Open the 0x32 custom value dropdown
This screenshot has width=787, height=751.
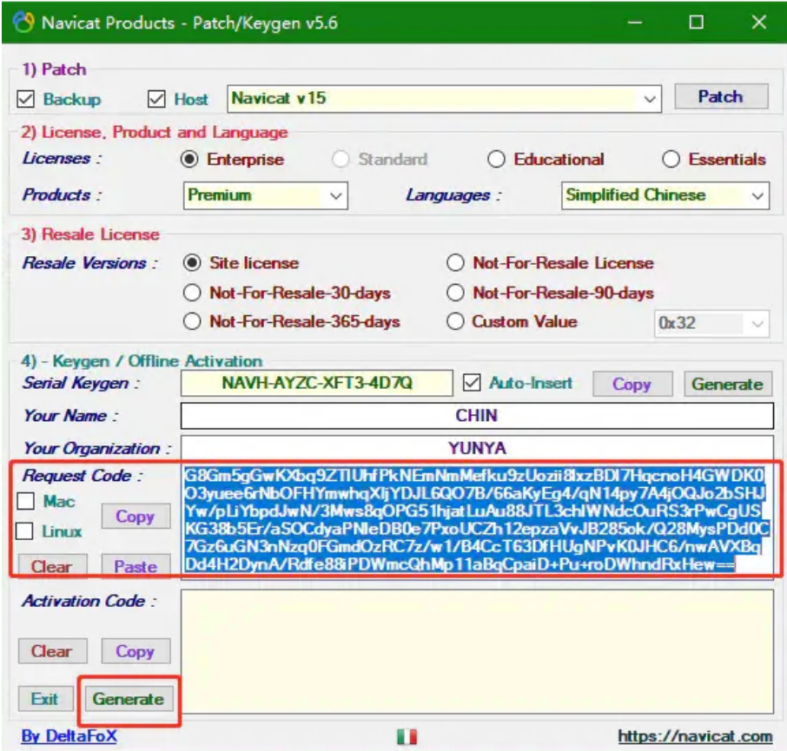click(x=757, y=324)
